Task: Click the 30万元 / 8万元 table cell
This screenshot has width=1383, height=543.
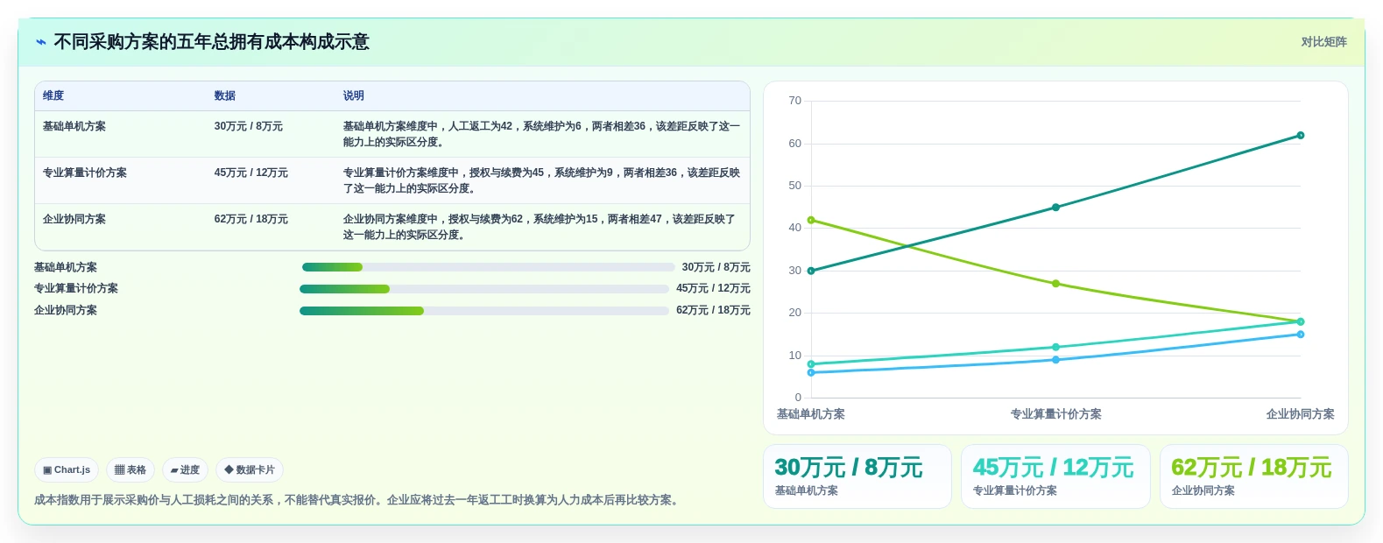Action: pyautogui.click(x=249, y=126)
